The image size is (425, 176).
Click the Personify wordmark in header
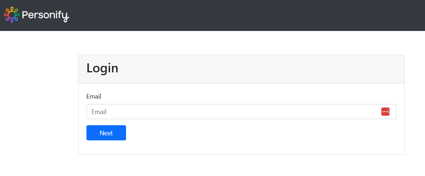click(x=45, y=15)
